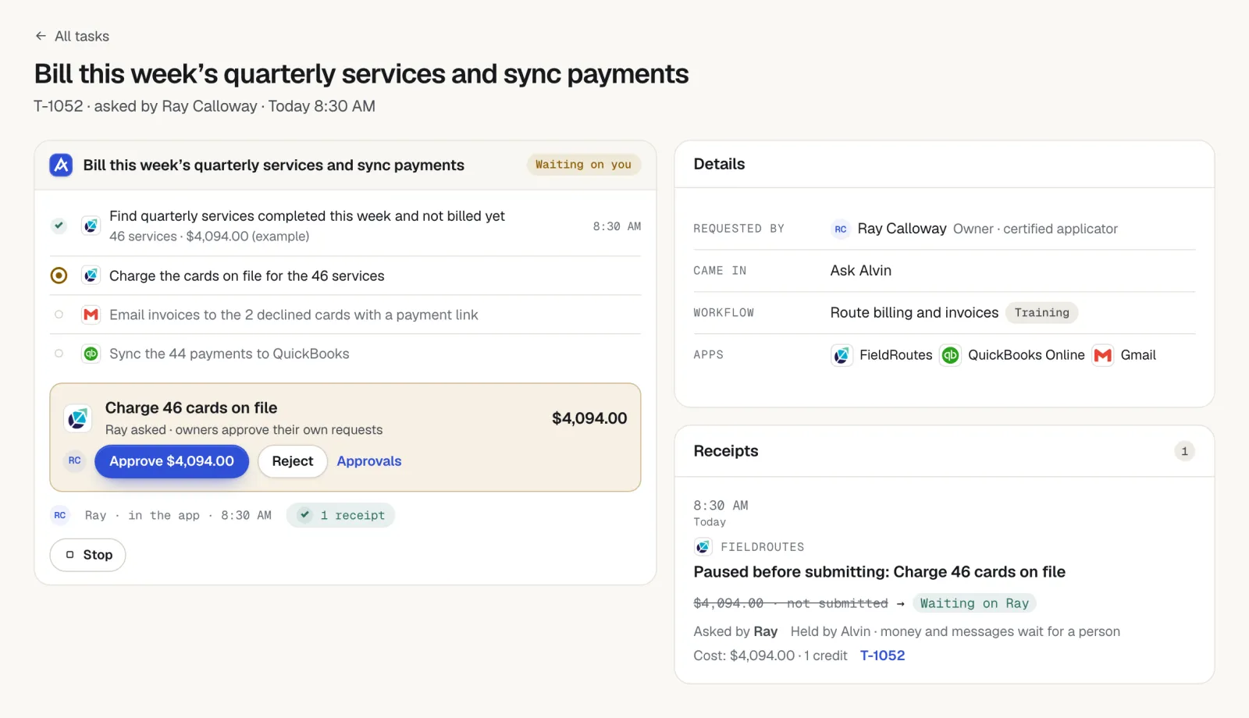
Task: Click the Receipts count badge showing 1
Action: tap(1184, 451)
